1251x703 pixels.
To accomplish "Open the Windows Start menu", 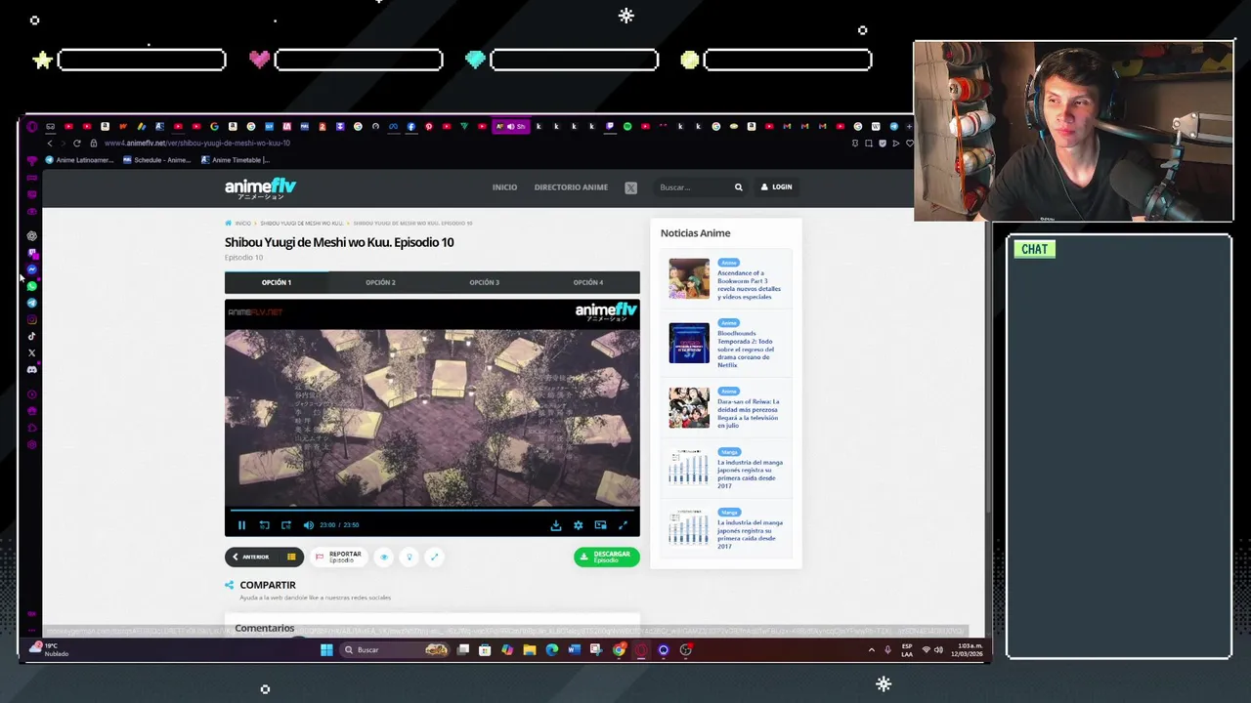I will 326,650.
